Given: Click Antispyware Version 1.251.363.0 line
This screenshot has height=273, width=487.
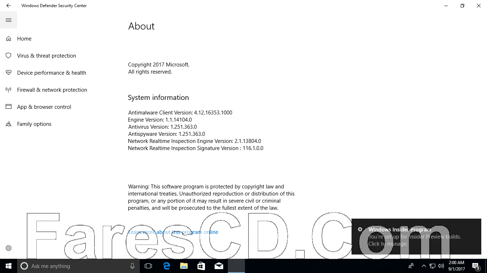Looking at the screenshot, I should (x=166, y=134).
